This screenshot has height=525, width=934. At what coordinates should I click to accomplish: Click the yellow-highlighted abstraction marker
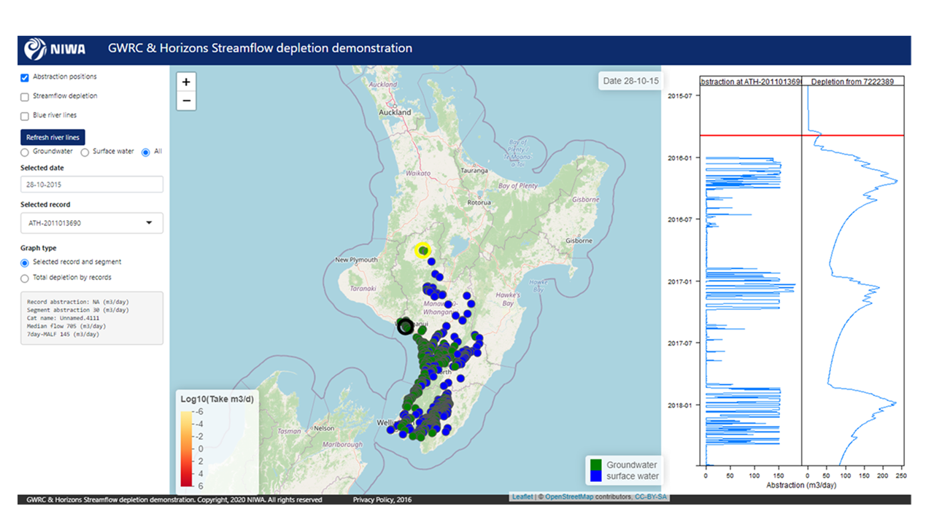tap(422, 251)
